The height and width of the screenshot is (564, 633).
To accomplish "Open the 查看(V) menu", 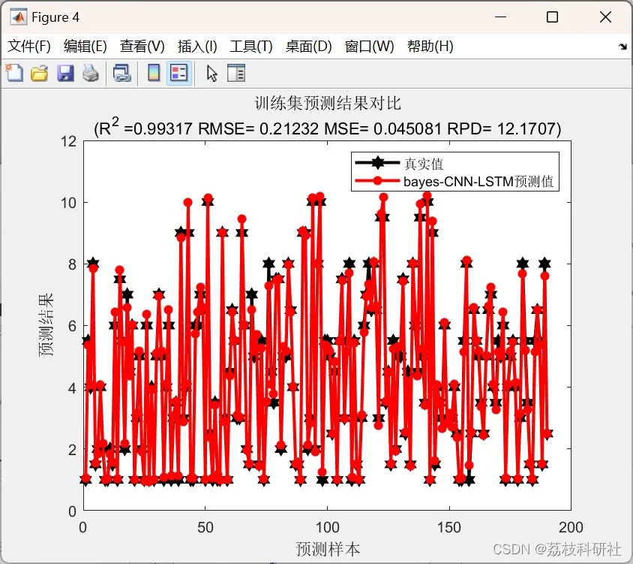I will pos(142,46).
